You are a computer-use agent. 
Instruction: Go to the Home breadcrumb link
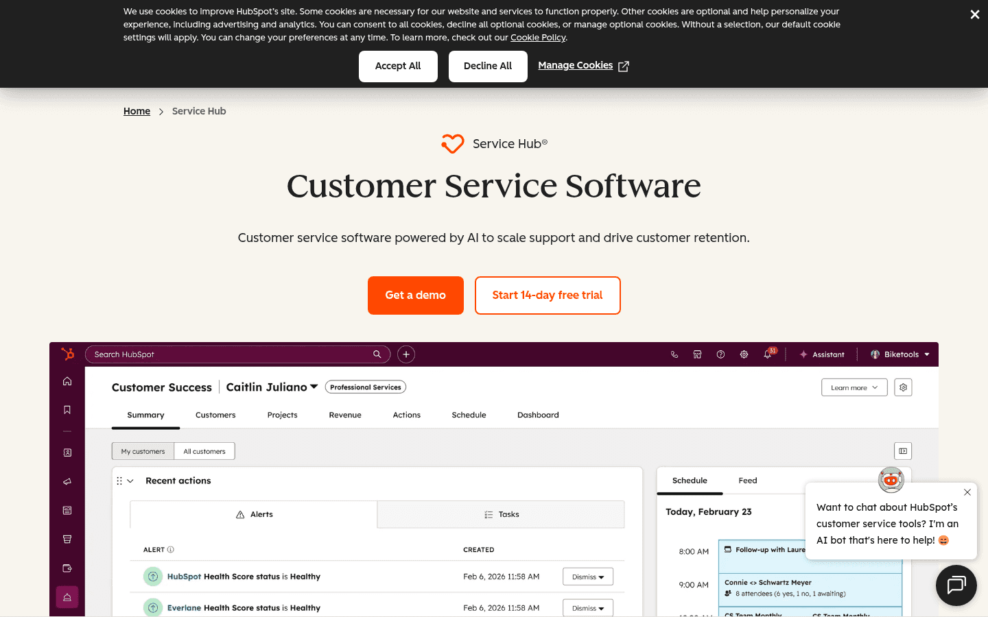click(x=137, y=111)
